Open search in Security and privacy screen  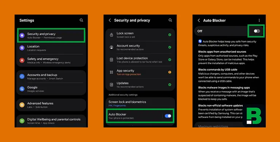pos(170,20)
